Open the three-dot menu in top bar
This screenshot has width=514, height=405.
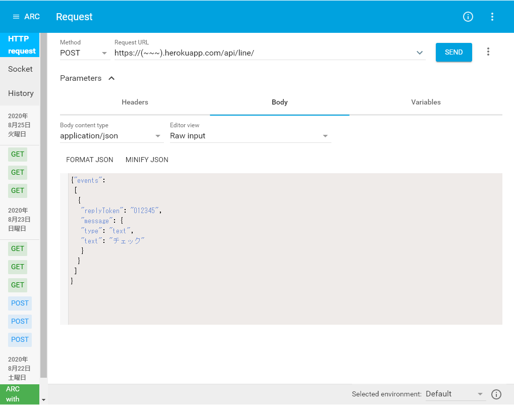[x=492, y=17]
